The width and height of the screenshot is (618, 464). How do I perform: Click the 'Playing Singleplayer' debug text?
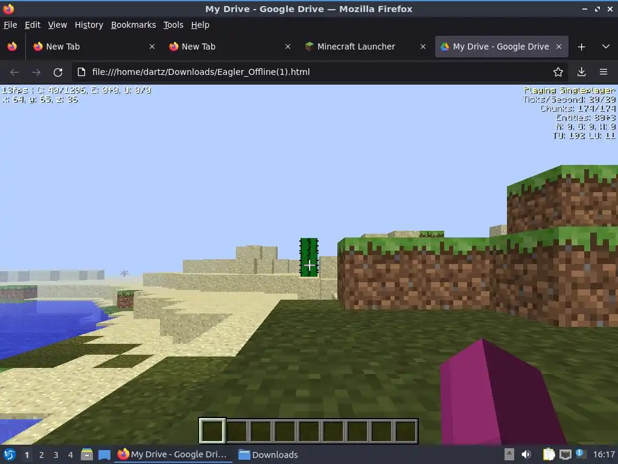pos(570,91)
